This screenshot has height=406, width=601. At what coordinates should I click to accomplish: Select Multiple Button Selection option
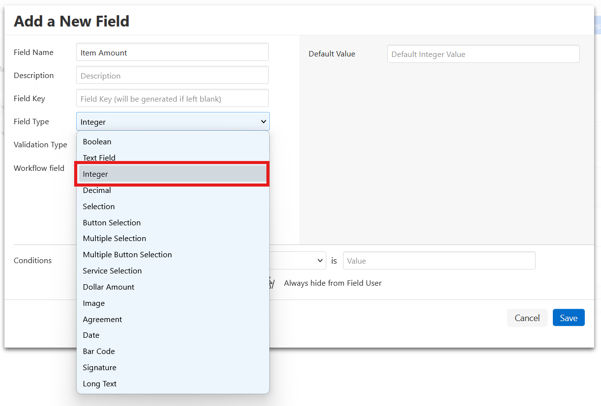[127, 254]
